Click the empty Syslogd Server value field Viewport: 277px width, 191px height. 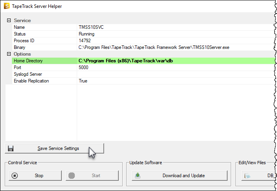click(176, 74)
